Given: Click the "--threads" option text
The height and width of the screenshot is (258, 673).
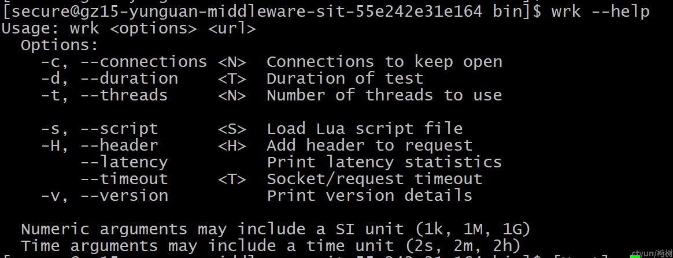Looking at the screenshot, I should (x=124, y=95).
